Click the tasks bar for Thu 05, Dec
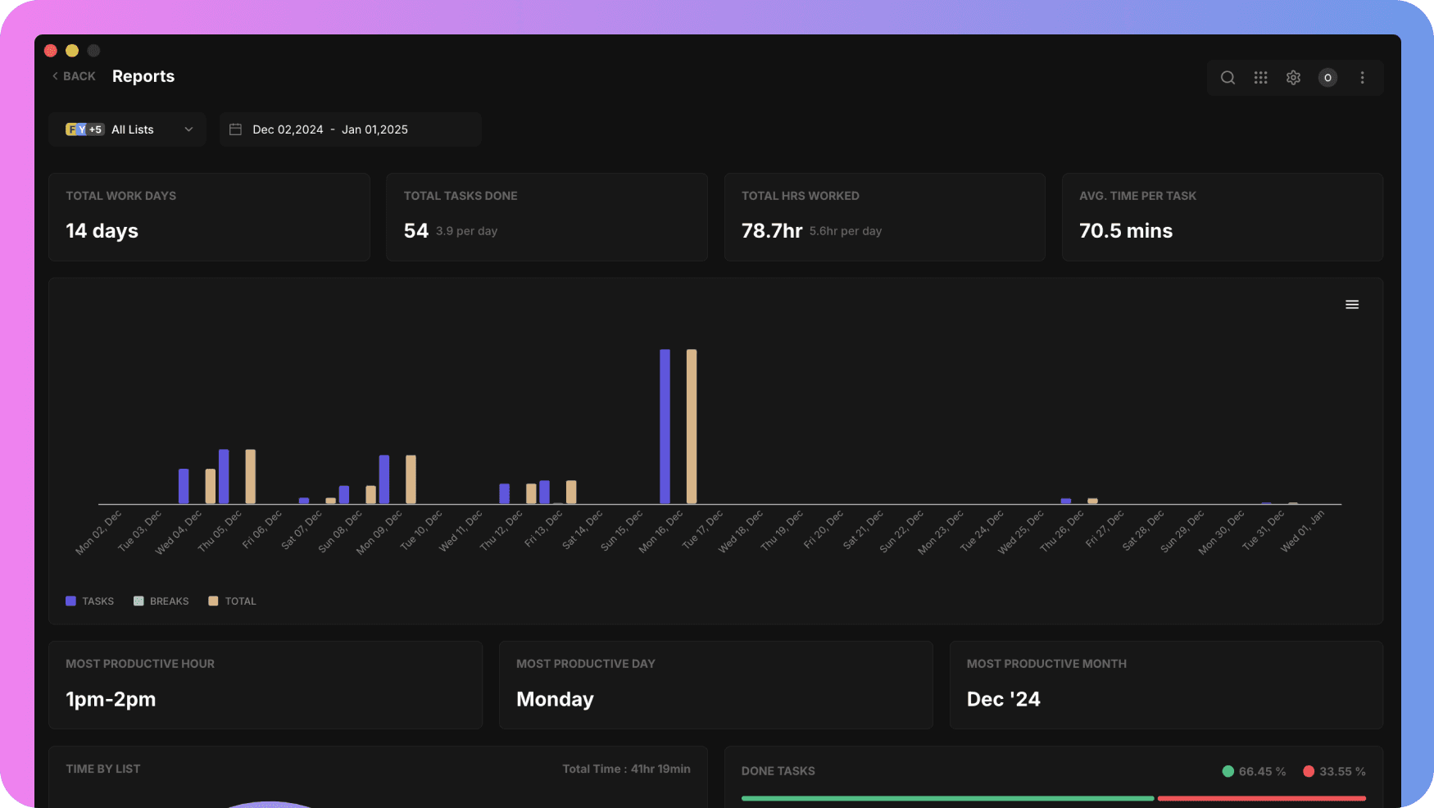Image resolution: width=1434 pixels, height=808 pixels. pos(224,477)
